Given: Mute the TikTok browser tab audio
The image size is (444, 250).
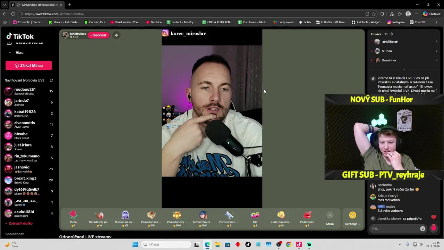Looking at the screenshot, I should coord(18,5).
